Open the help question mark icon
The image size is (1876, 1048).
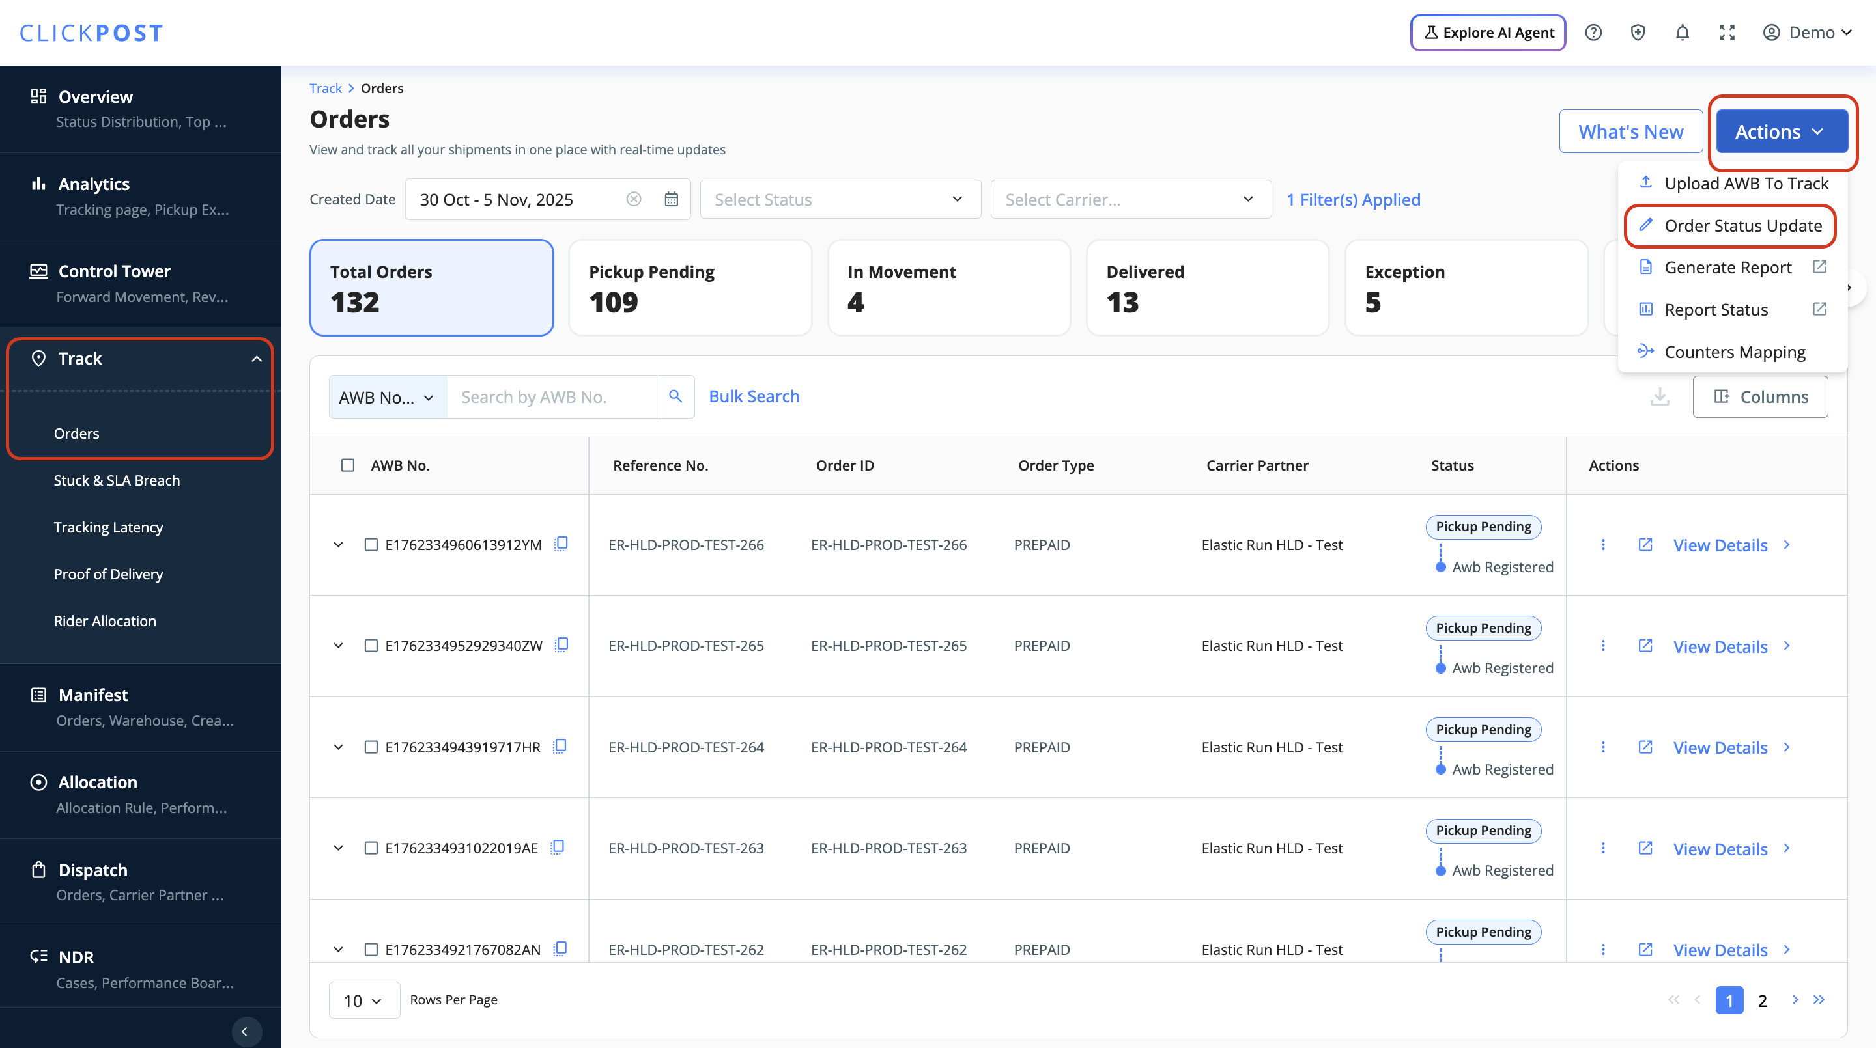[1593, 33]
